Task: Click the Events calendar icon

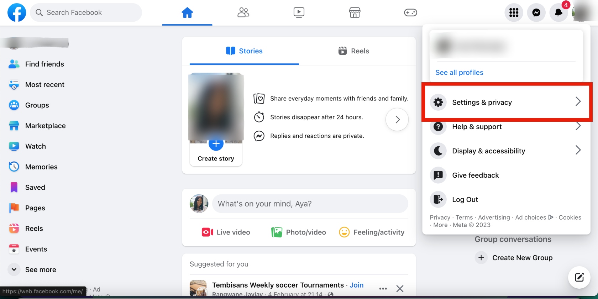Action: click(14, 249)
